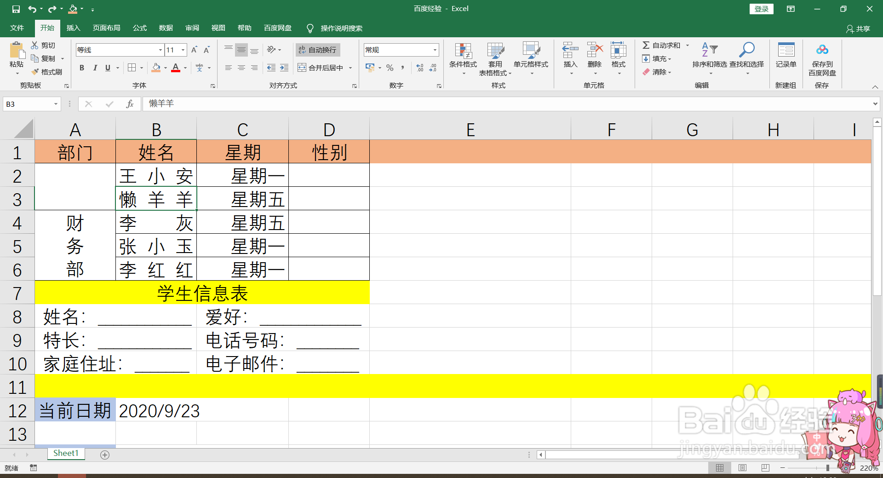Collapse the ribbon with chevron arrow

(875, 87)
